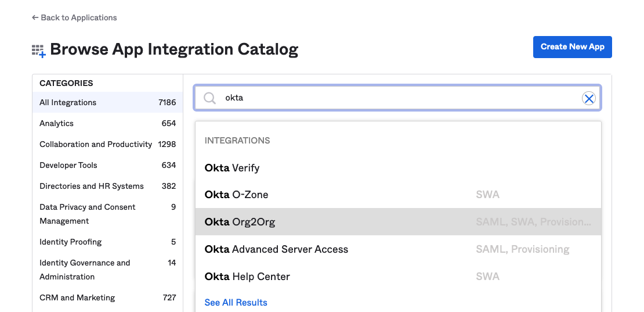Select CRM and Marketing category

click(77, 297)
